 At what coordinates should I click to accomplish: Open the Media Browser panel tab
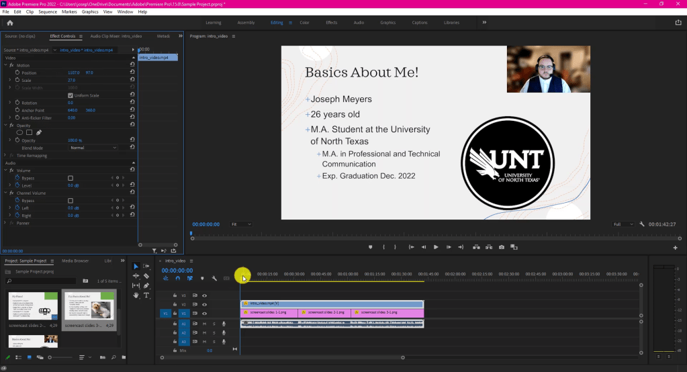75,261
